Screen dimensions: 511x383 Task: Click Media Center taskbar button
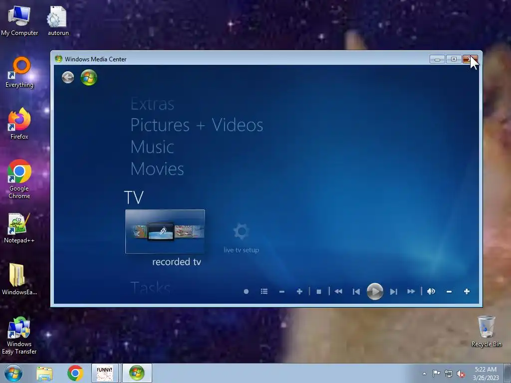pos(137,373)
